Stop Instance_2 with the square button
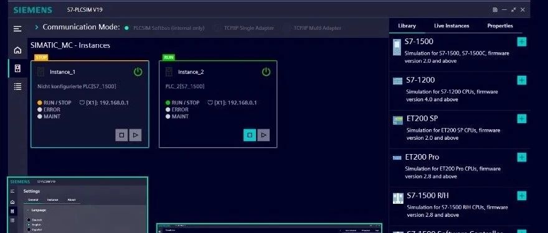 tap(250, 135)
